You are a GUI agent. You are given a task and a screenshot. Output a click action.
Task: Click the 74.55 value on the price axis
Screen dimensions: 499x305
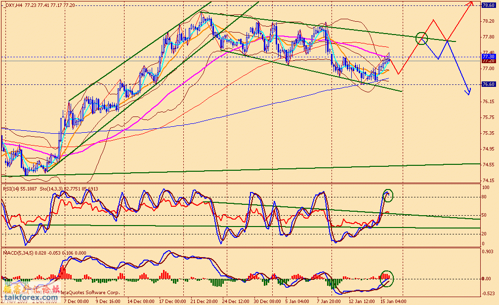pyautogui.click(x=488, y=164)
